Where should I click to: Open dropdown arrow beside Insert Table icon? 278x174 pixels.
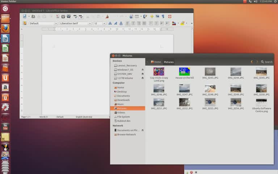[141, 17]
